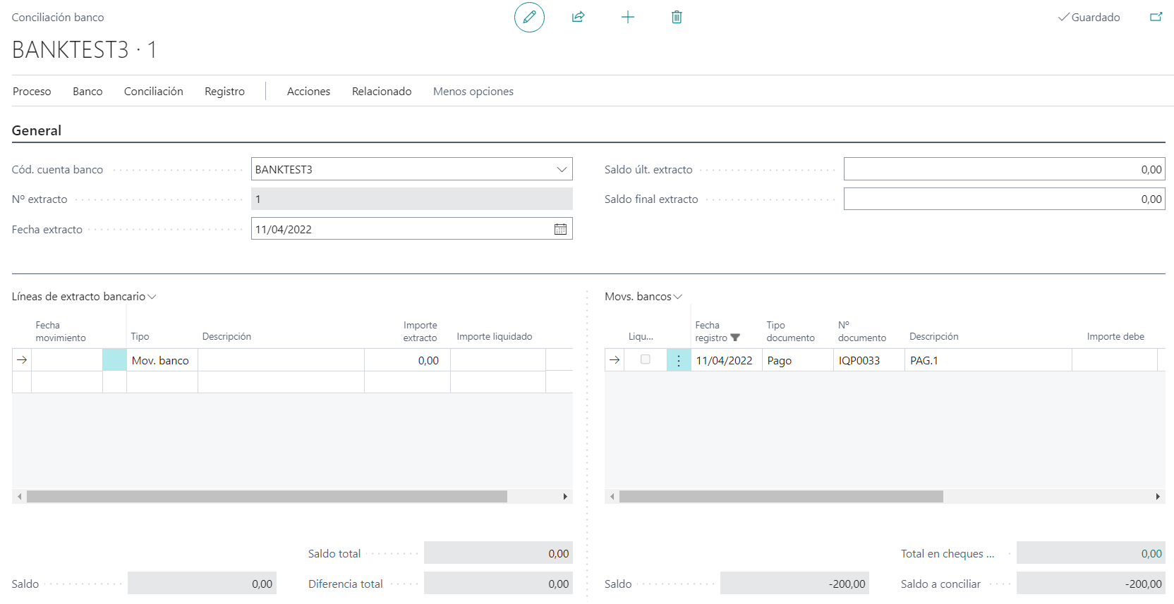Open page in new window icon
The height and width of the screenshot is (604, 1174).
coord(1156,17)
